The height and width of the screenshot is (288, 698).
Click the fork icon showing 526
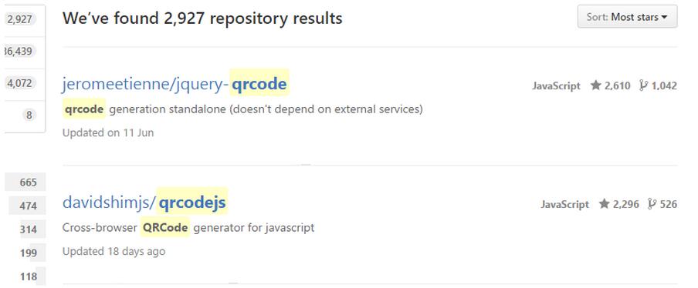pyautogui.click(x=652, y=204)
